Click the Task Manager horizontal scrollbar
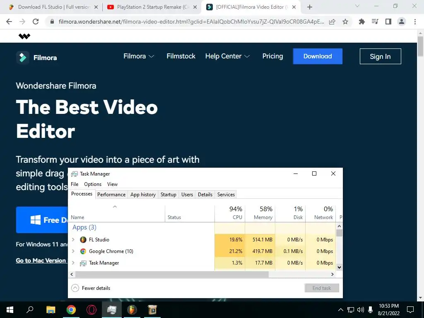The width and height of the screenshot is (424, 318). pyautogui.click(x=172, y=275)
